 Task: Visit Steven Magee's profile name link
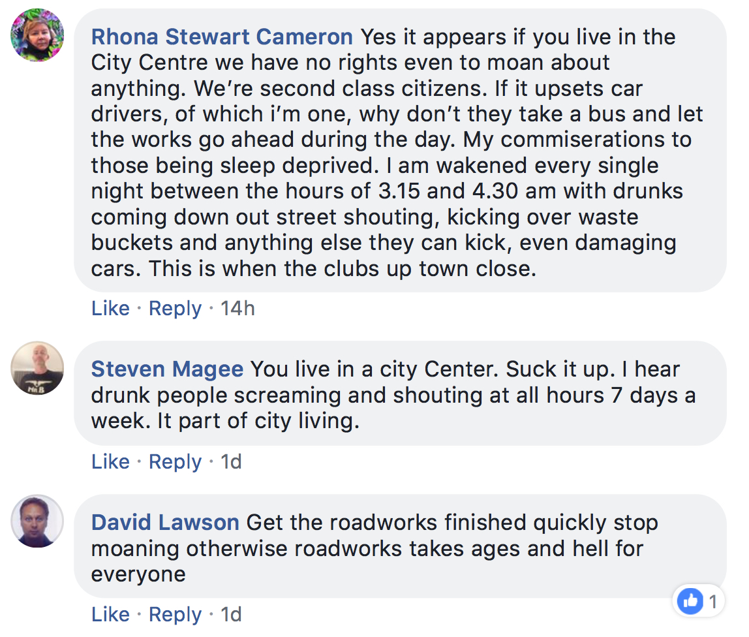click(167, 369)
